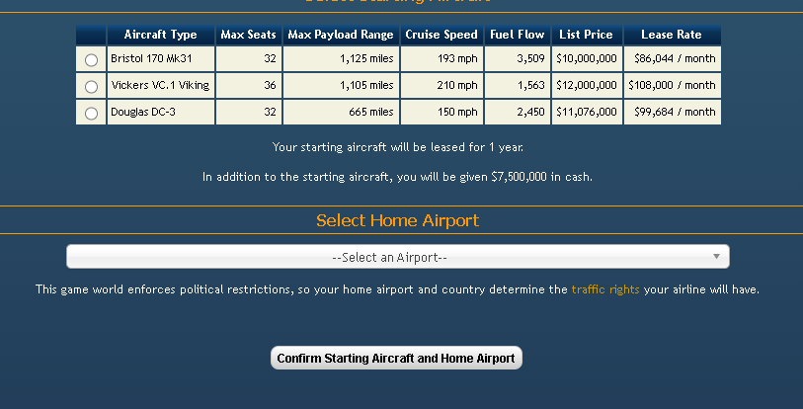Open the traffic rights link
Screen dimensions: 803x409
(605, 289)
